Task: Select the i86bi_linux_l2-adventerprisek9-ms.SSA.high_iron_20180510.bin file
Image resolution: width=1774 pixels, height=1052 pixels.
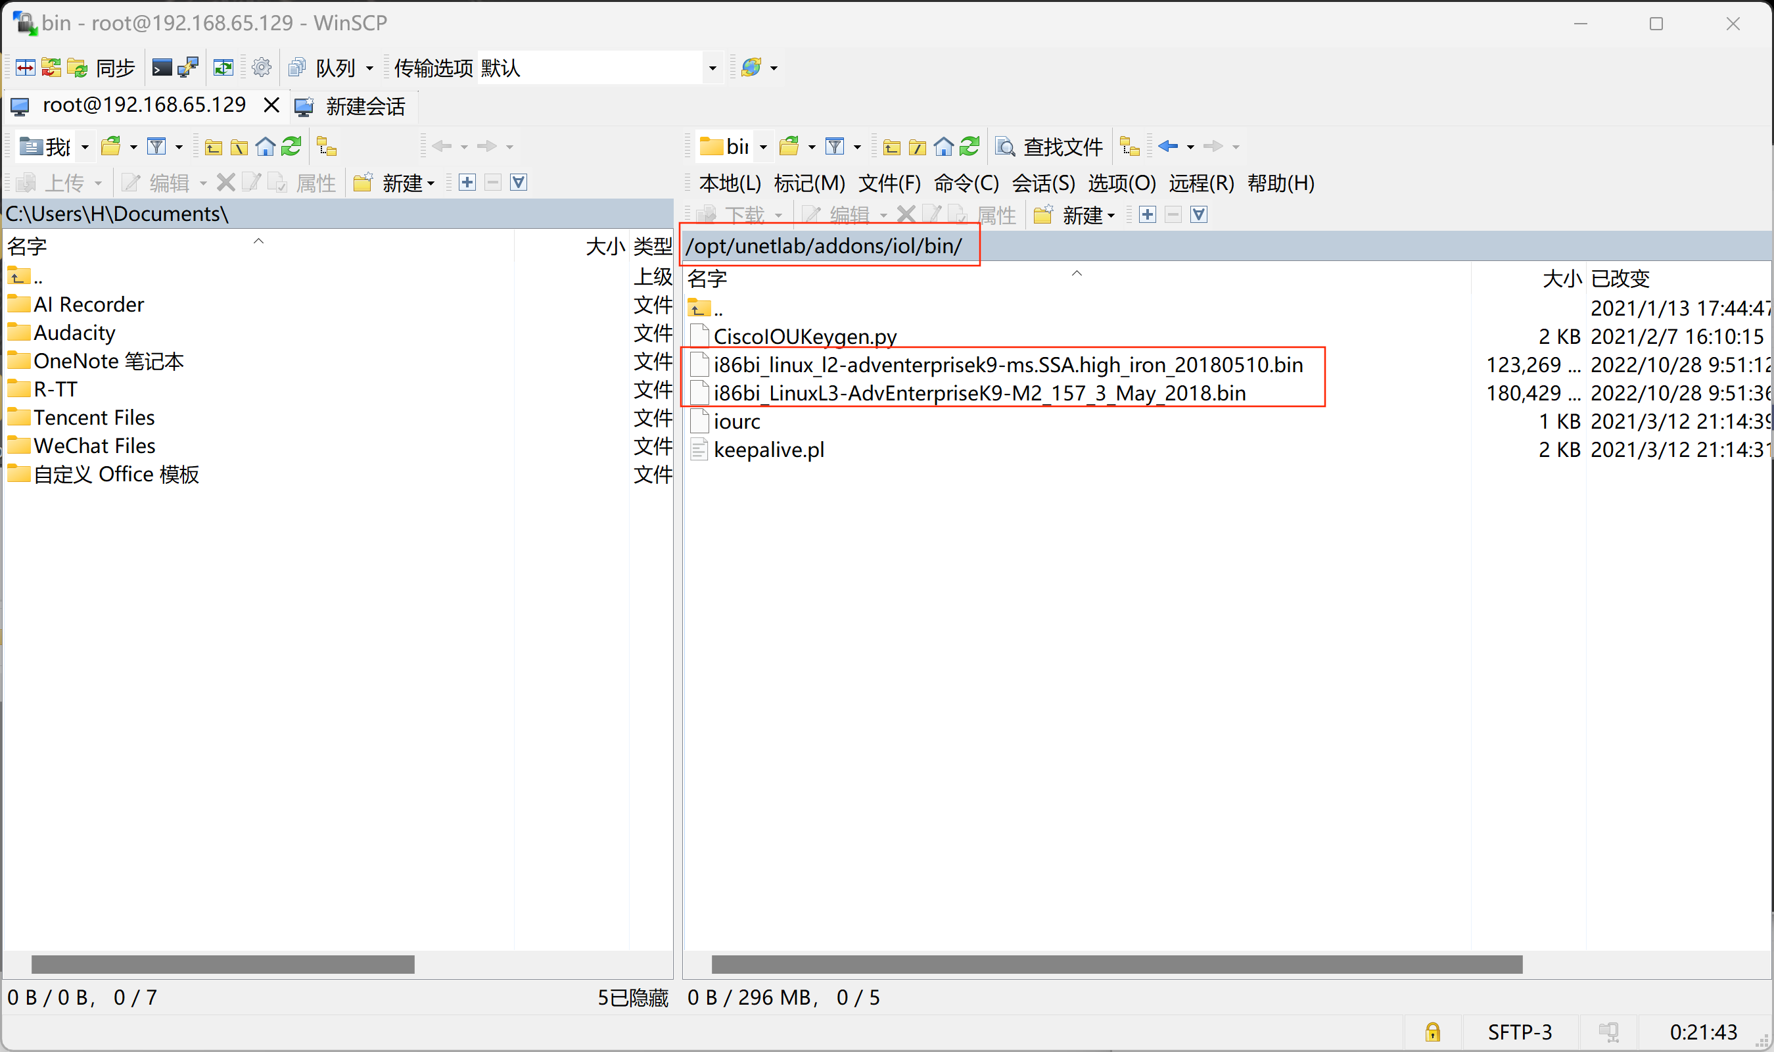Action: tap(1008, 364)
